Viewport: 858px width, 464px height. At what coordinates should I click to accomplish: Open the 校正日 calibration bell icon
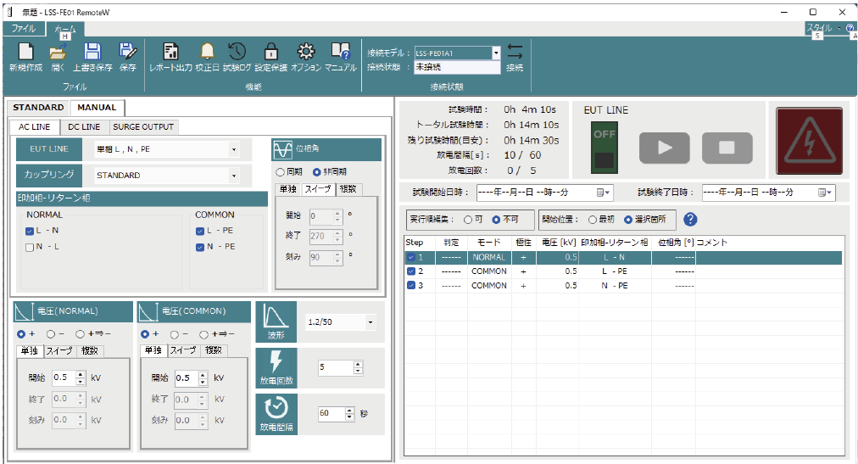pos(207,53)
